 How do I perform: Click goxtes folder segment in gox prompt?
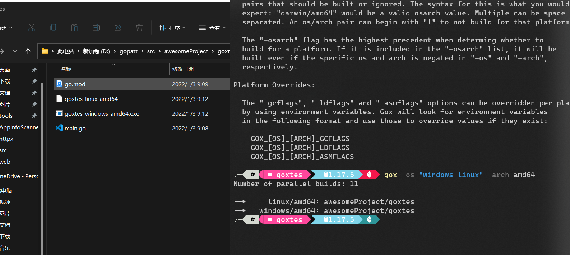[286, 175]
